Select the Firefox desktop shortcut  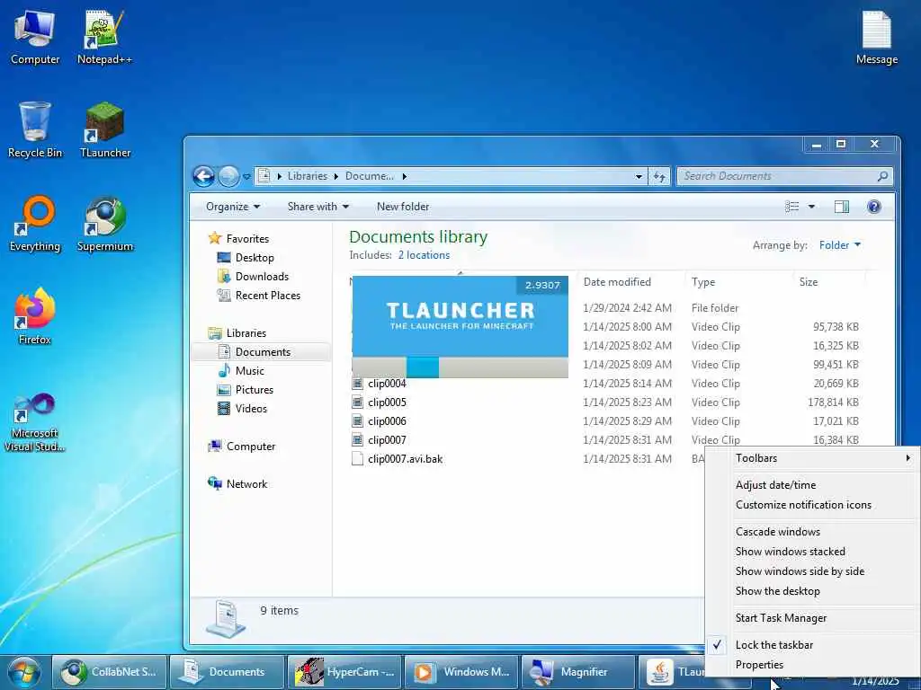click(x=35, y=317)
